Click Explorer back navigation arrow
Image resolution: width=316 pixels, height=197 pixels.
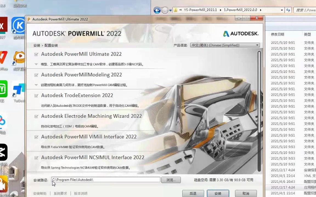157,10
